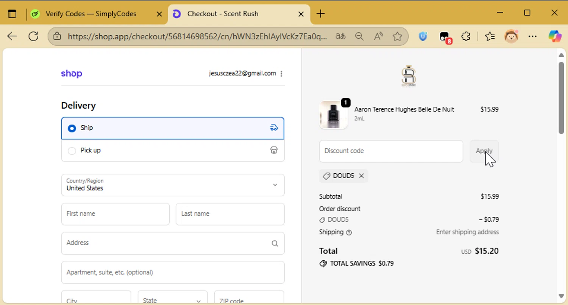The width and height of the screenshot is (568, 305).
Task: Click the DOUD5 discount tag chip
Action: pos(343,176)
